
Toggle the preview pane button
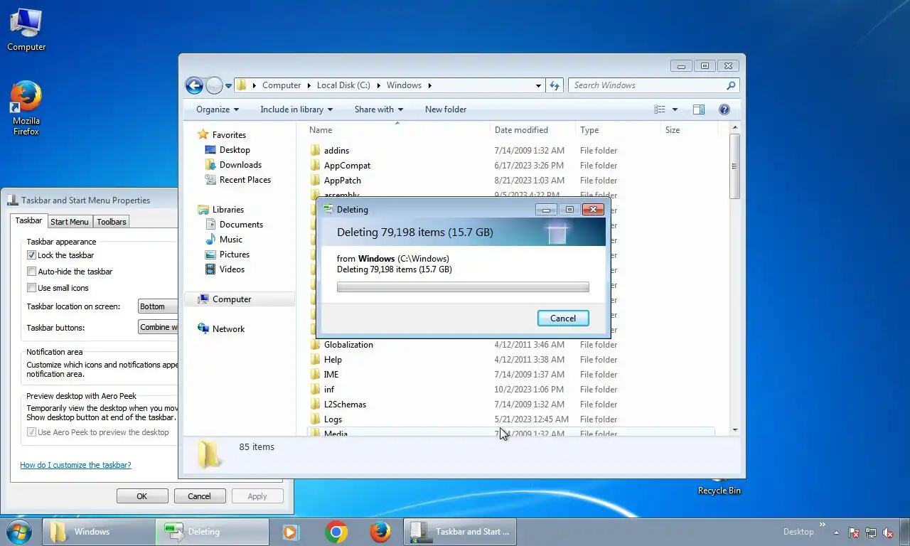pyautogui.click(x=699, y=109)
